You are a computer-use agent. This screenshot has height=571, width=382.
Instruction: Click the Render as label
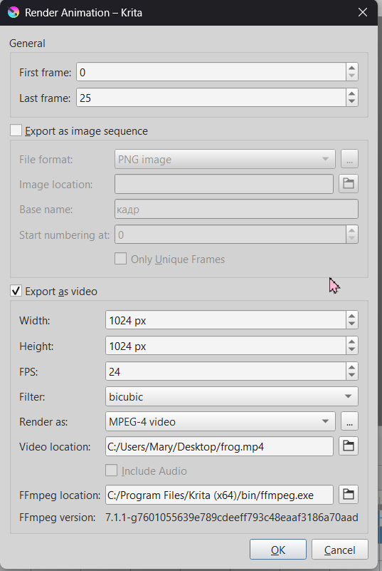pyautogui.click(x=43, y=422)
